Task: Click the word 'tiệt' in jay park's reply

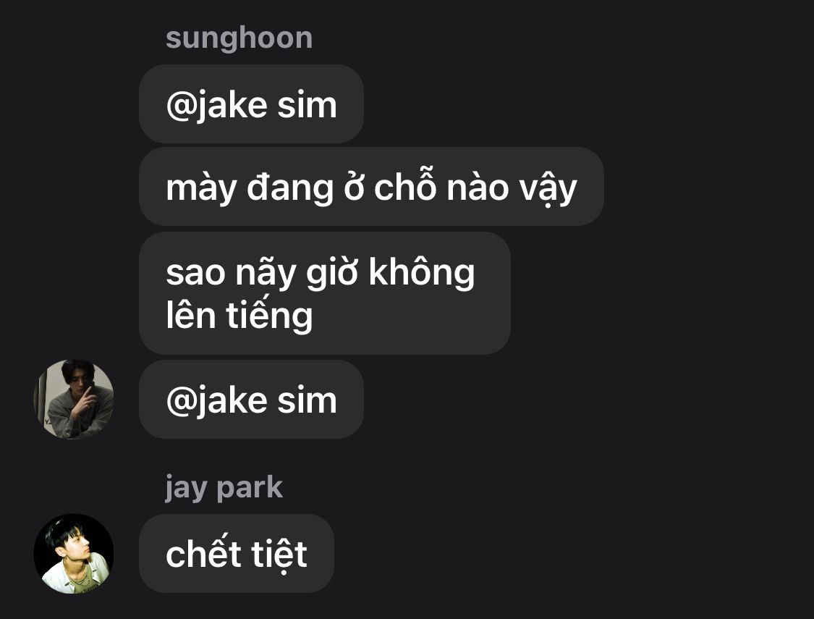Action: 279,554
